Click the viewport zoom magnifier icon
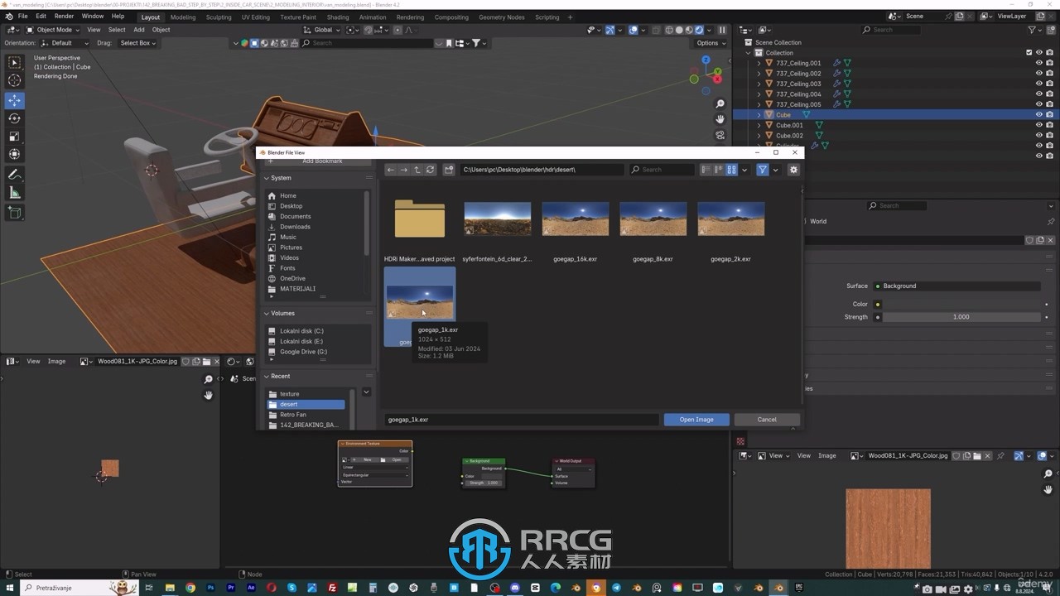 click(720, 104)
